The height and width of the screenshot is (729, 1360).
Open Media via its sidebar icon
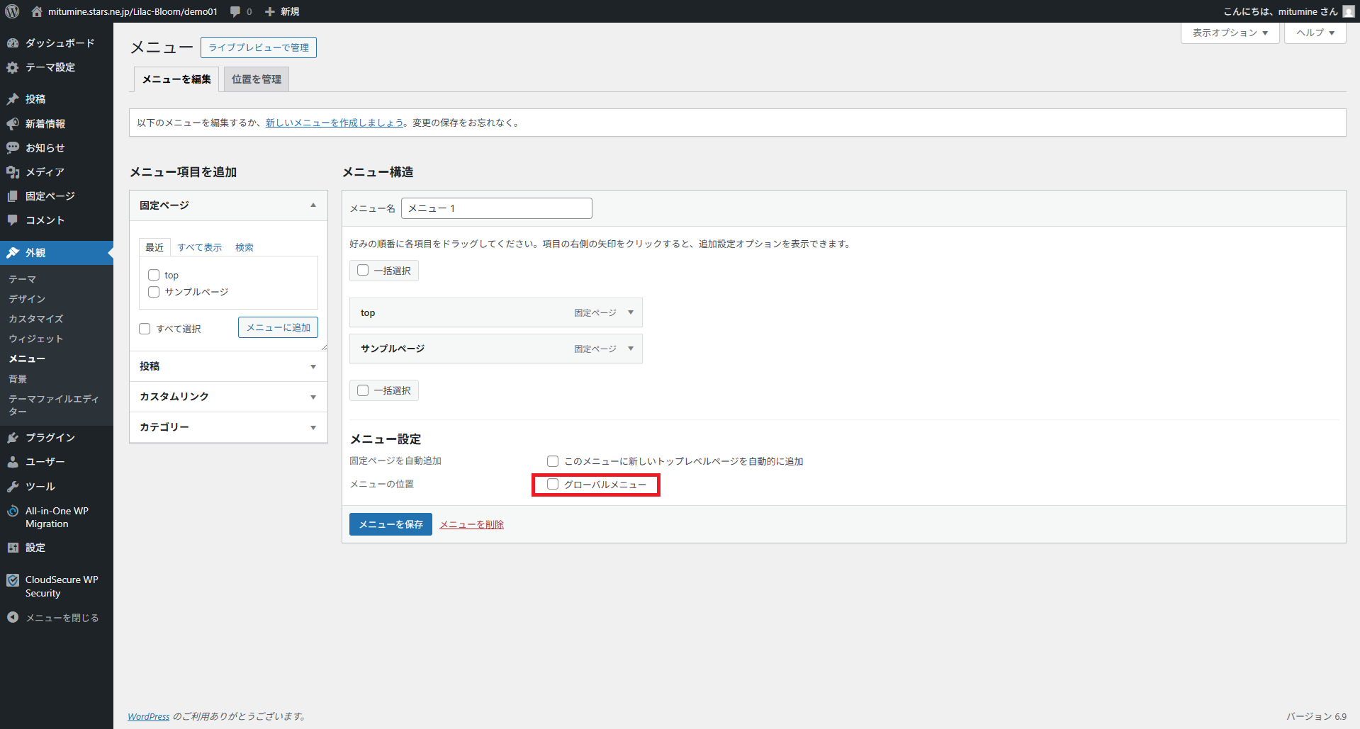click(13, 172)
